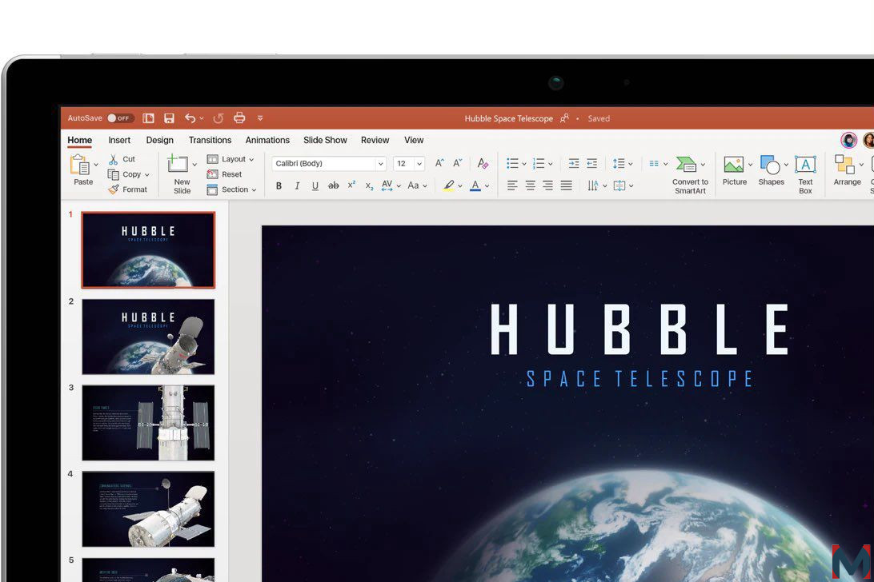874x582 pixels.
Task: Toggle the AutoSave switch
Action: coord(120,118)
